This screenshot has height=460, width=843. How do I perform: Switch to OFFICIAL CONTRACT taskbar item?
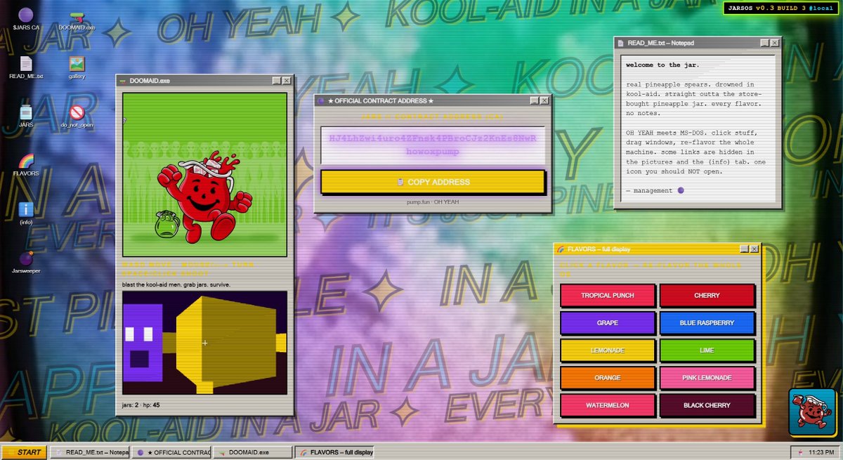[x=172, y=452]
